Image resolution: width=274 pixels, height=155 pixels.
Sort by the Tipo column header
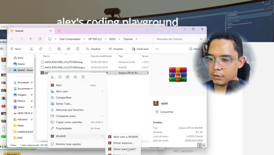coord(121,56)
